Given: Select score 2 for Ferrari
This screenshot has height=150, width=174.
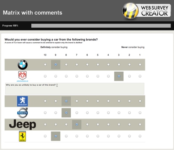Looking at the screenshot, I should coord(129,136).
